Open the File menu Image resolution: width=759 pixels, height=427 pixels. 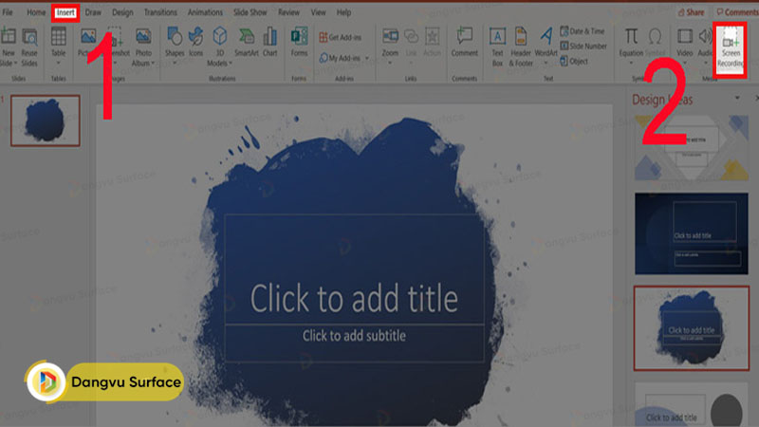[8, 12]
